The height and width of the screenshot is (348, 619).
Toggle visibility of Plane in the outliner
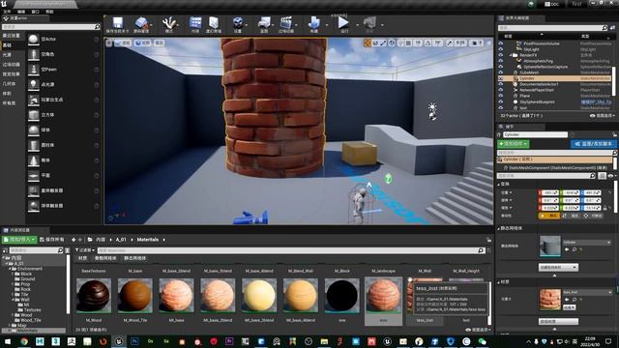[x=501, y=96]
